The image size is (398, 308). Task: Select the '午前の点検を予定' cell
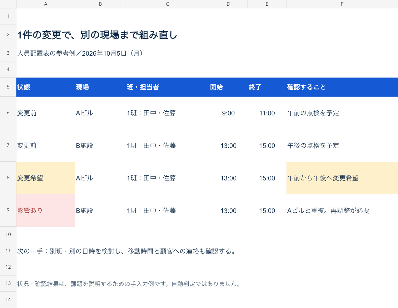pos(342,113)
